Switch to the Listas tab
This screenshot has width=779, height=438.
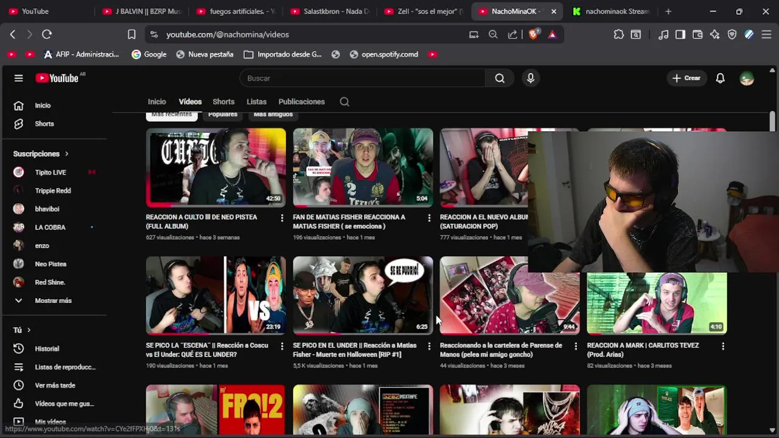pos(256,102)
